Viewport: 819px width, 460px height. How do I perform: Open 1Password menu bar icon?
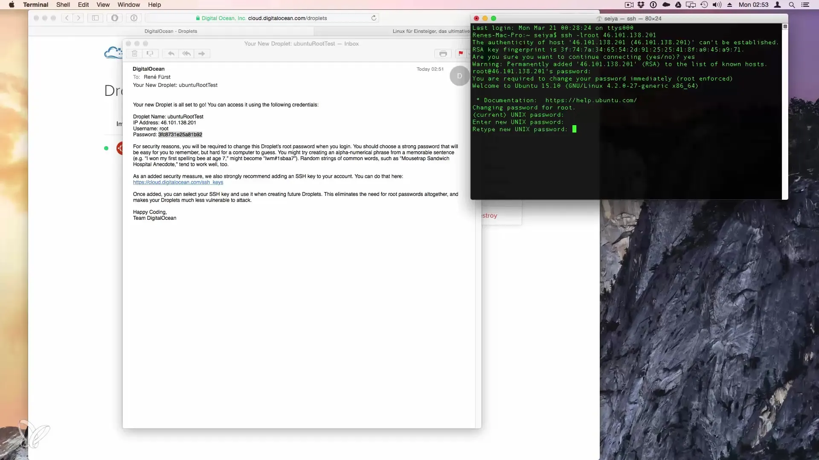[x=653, y=5]
